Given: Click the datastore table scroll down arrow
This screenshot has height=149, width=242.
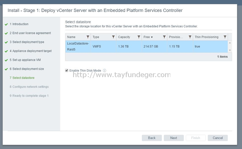Looking at the screenshot, I should click(x=230, y=50).
